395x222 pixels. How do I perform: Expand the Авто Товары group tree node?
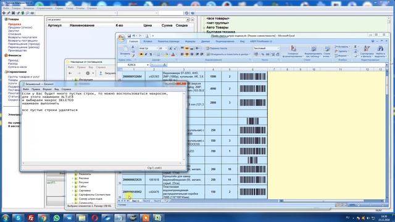point(204,27)
